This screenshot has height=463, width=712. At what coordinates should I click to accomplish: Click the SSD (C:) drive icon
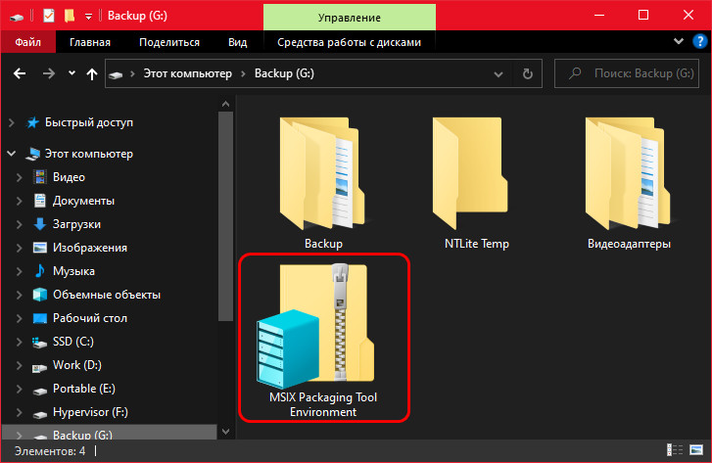pyautogui.click(x=40, y=343)
